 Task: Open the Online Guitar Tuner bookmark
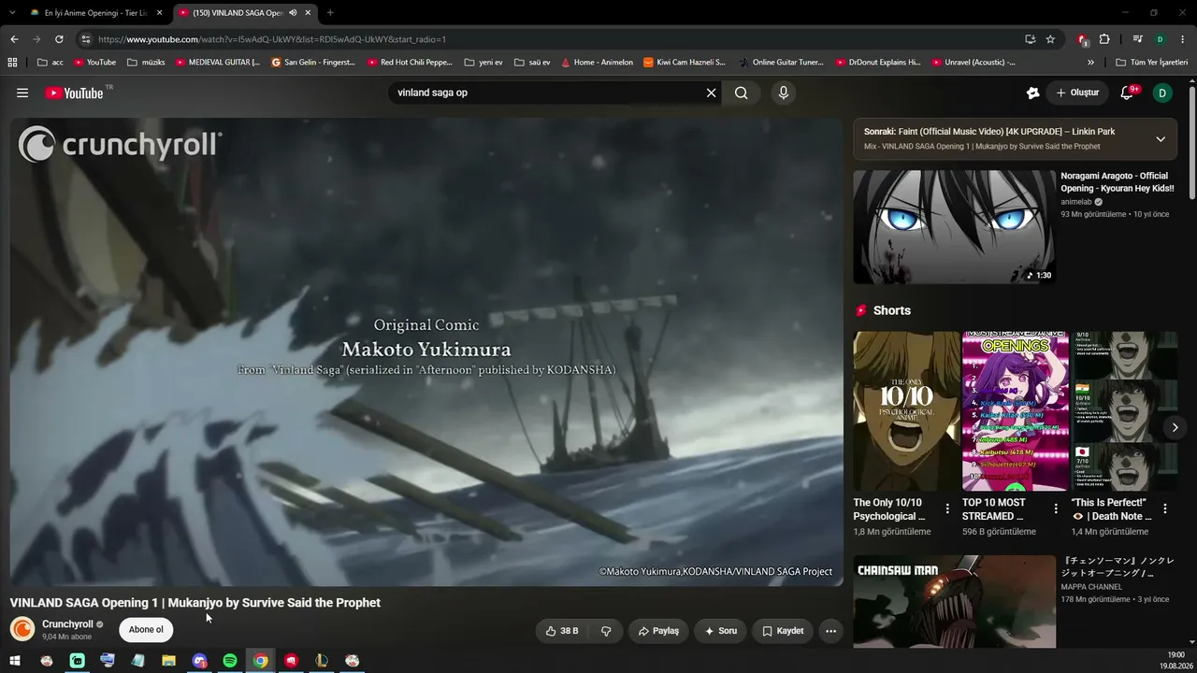(781, 63)
